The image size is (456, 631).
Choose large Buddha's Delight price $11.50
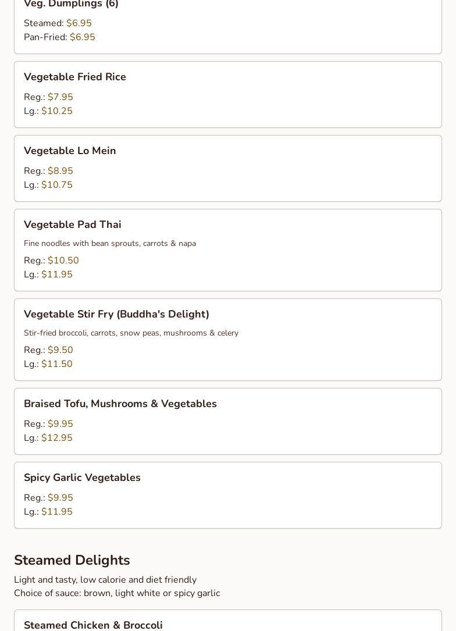(x=57, y=364)
